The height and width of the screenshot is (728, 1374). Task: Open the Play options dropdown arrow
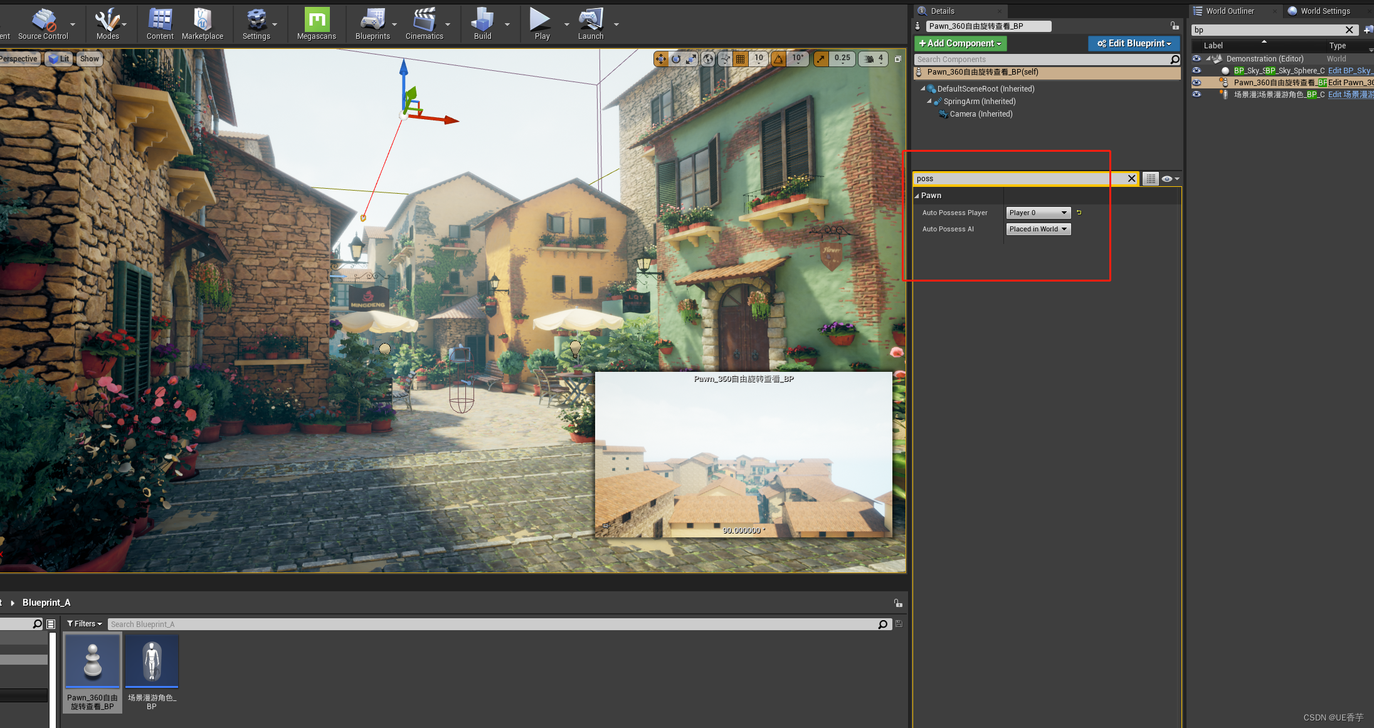(x=566, y=24)
